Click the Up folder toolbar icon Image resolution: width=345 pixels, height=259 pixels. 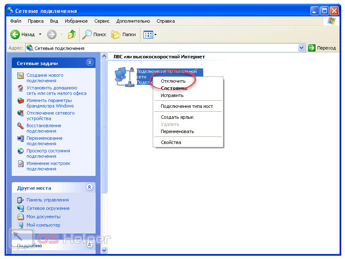(x=72, y=34)
